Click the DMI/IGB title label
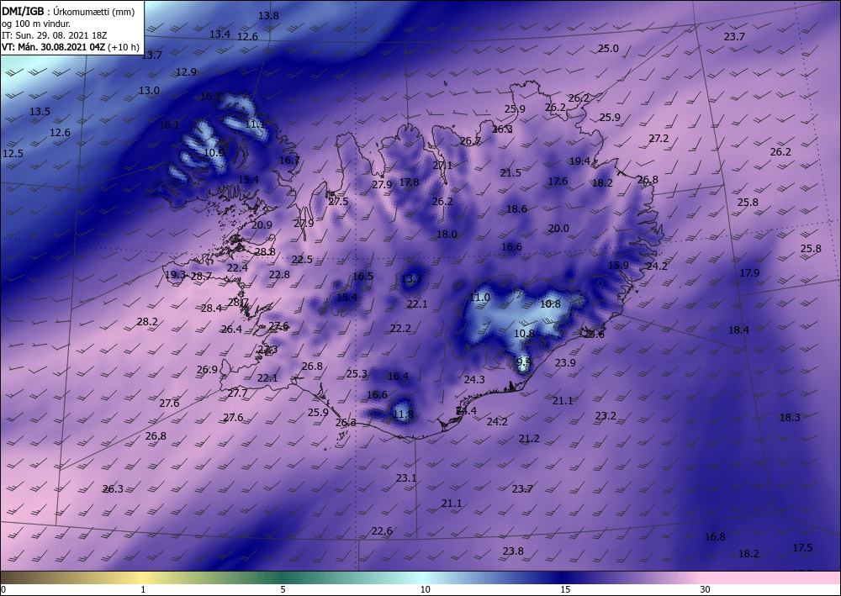The height and width of the screenshot is (596, 841). coord(23,12)
